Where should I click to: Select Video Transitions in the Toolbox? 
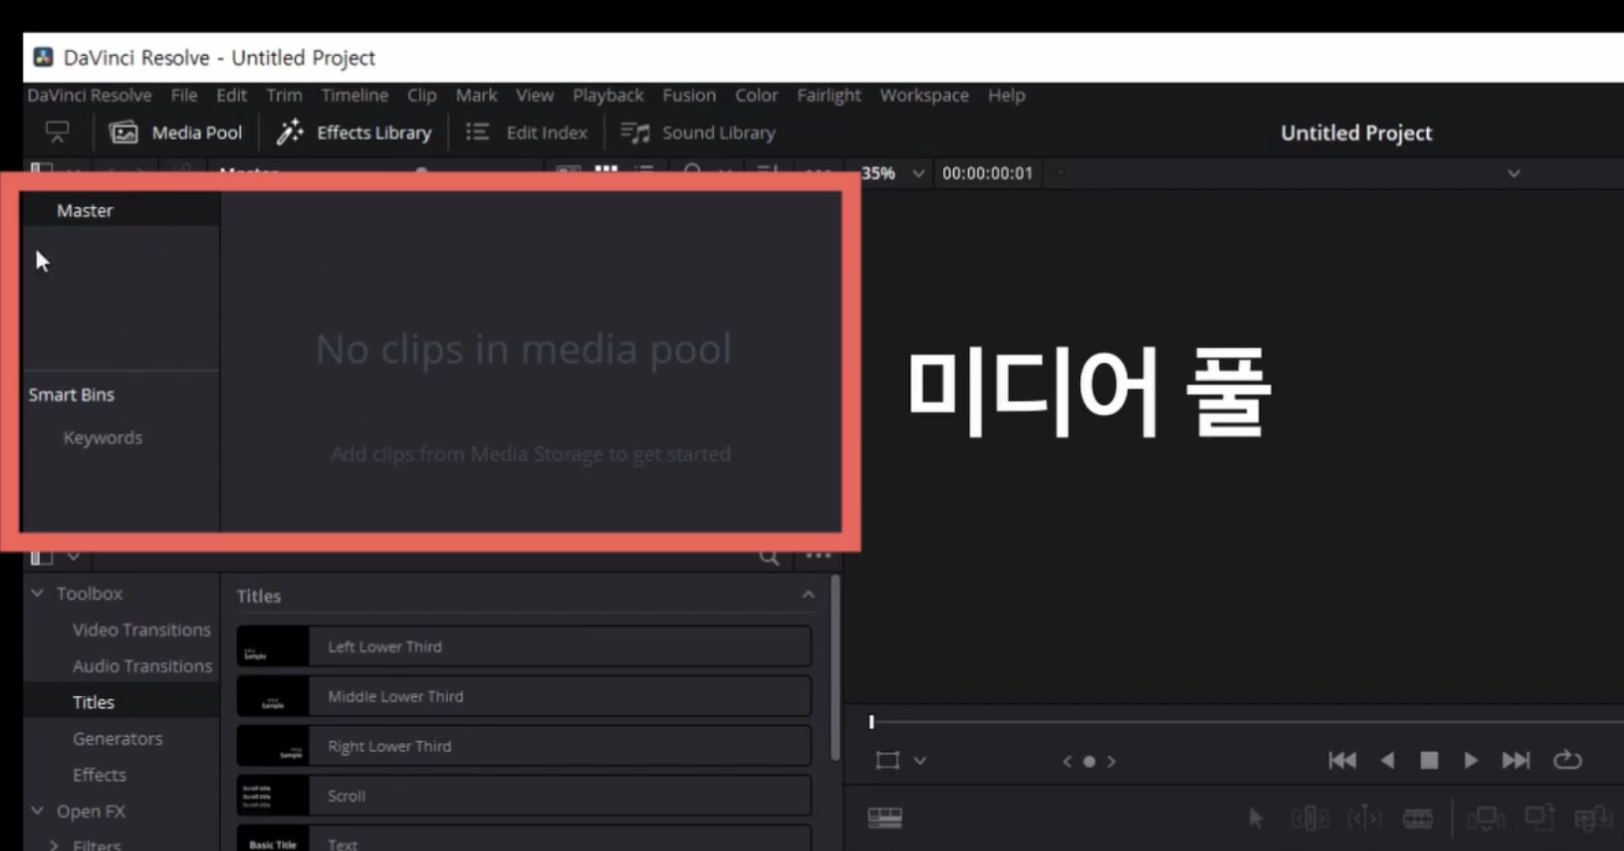(x=142, y=630)
